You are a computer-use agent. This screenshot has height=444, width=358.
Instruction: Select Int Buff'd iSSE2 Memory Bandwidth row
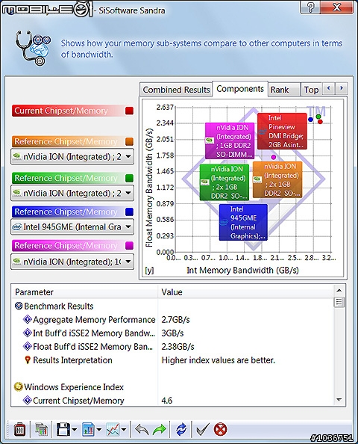tap(173, 333)
